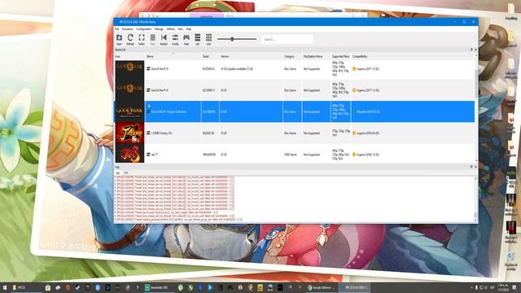Click the Restart toolbar icon

(164, 39)
